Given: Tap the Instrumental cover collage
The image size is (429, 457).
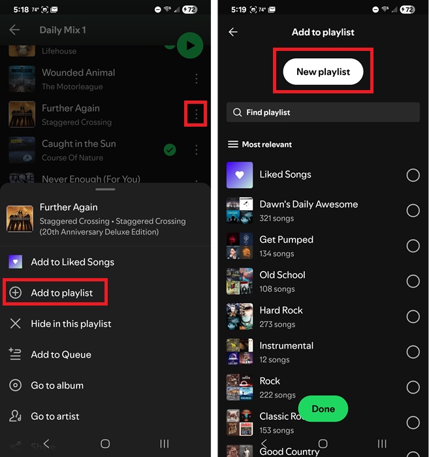Looking at the screenshot, I should click(240, 352).
